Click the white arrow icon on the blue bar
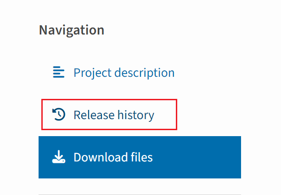Viewport: 281px width, 195px height. [x=59, y=157]
